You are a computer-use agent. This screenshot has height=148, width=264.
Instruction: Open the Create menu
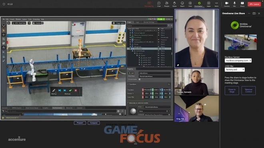12,19
